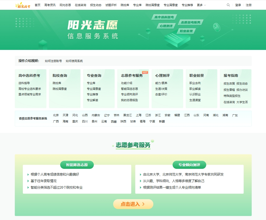Screen dimensions: 266x220
Task: Select 西藏 province system
Action: [114, 121]
